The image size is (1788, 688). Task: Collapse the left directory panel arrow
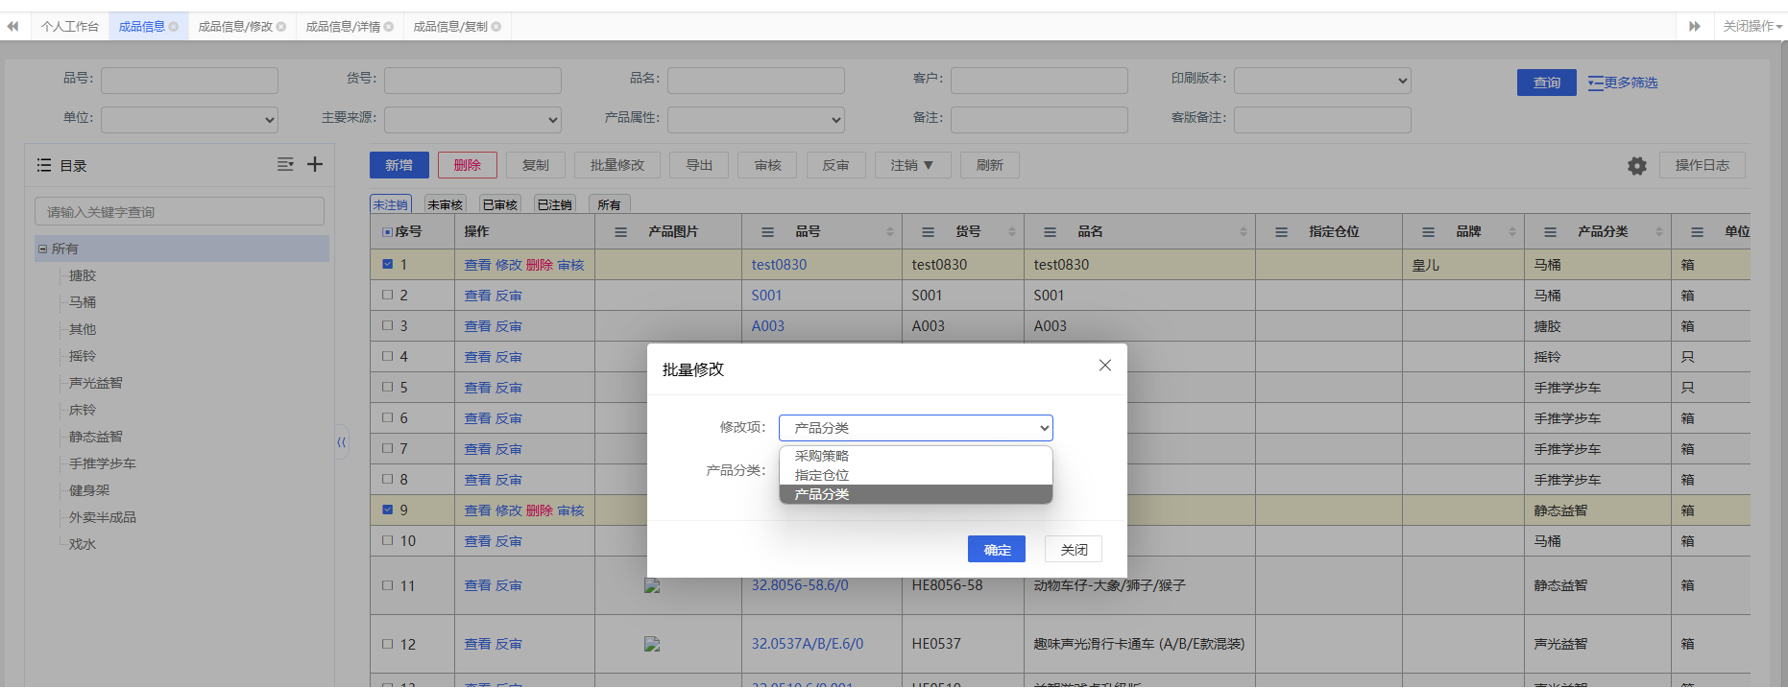tap(341, 442)
